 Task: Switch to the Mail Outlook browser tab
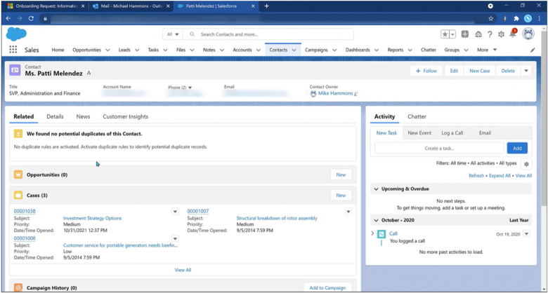click(x=132, y=6)
